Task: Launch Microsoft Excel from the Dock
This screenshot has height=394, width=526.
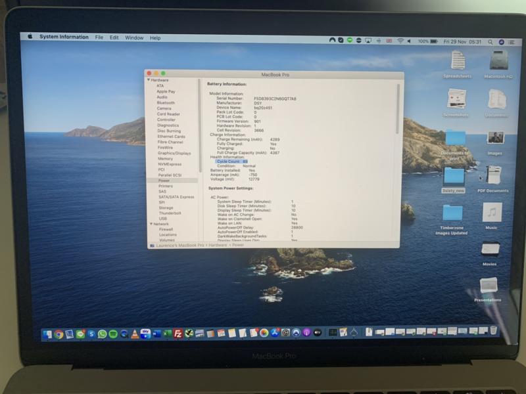Action: point(167,334)
